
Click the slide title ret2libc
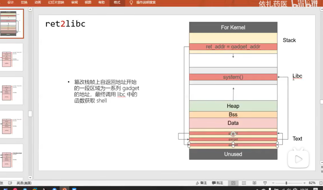pos(65,24)
